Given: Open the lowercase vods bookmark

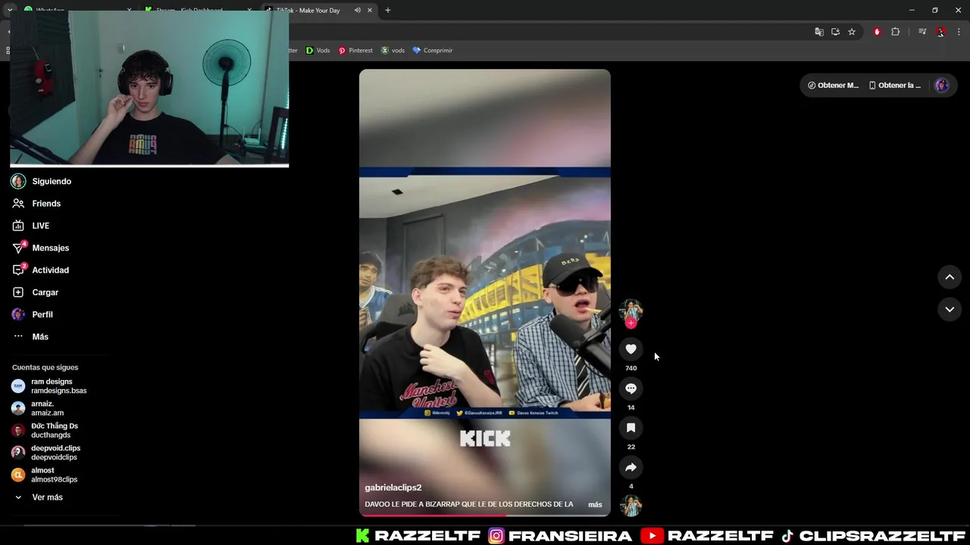Looking at the screenshot, I should (393, 51).
